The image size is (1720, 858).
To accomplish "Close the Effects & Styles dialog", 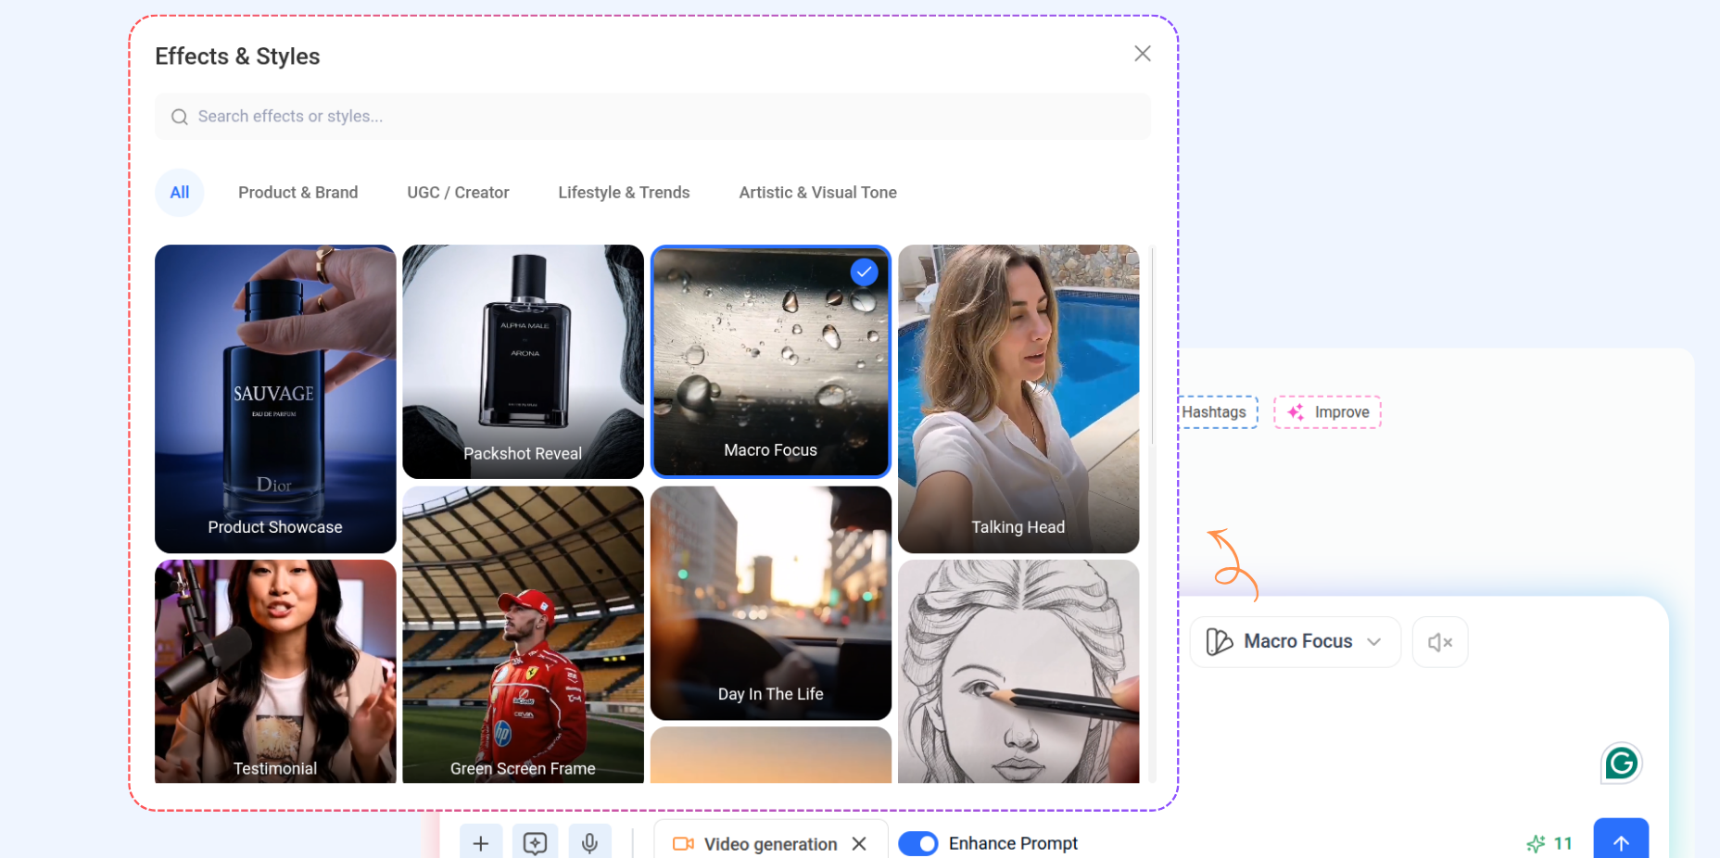I will click(x=1142, y=54).
